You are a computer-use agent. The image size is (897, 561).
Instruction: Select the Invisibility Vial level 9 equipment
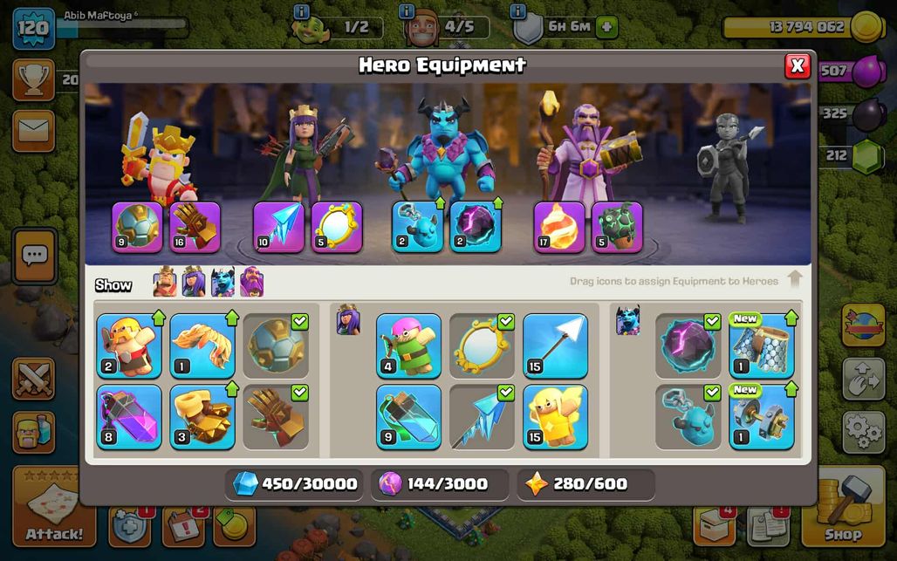click(x=408, y=417)
